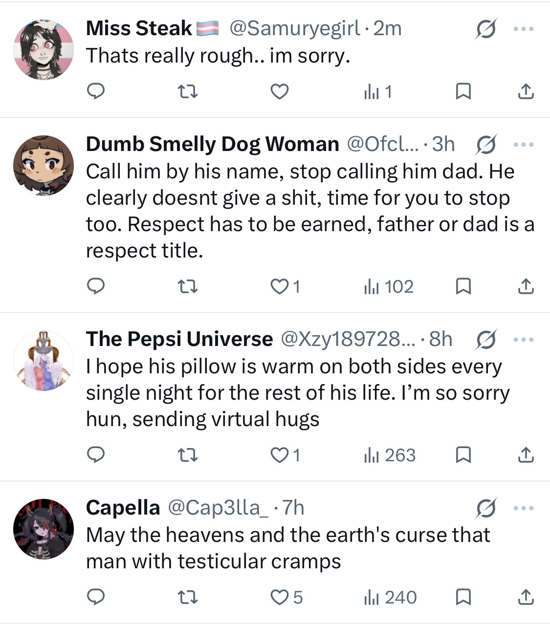Screen dimensions: 550x624
Task: Open The Pepsi Universe profile picture
Action: pyautogui.click(x=44, y=361)
